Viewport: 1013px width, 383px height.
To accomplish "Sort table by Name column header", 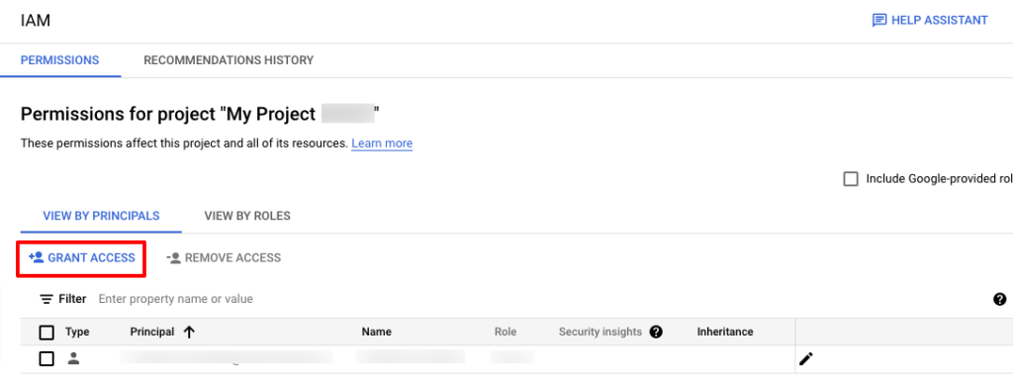I will coord(377,332).
